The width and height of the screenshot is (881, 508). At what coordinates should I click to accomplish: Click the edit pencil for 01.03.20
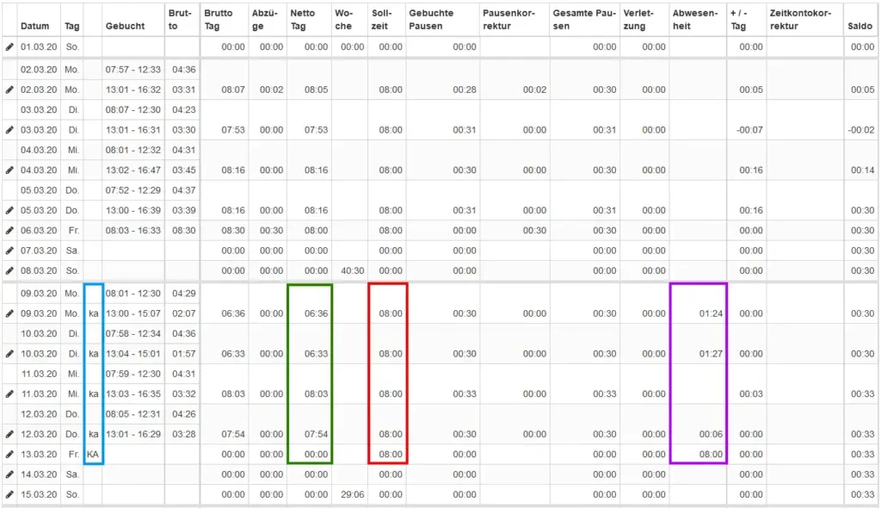(9, 46)
